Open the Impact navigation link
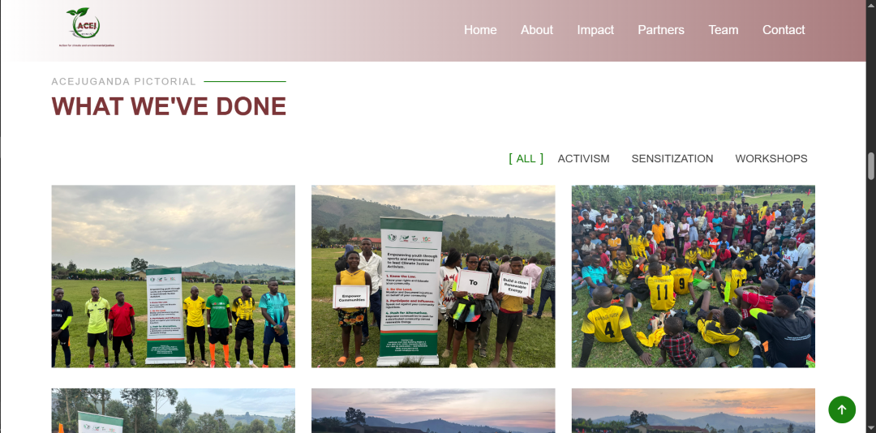Screen dimensions: 876x433 (595, 30)
